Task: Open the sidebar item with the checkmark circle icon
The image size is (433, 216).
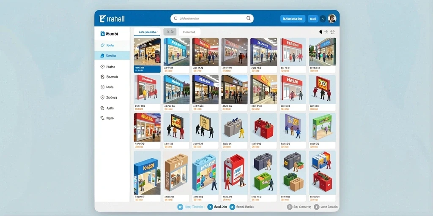Action: pos(112,67)
